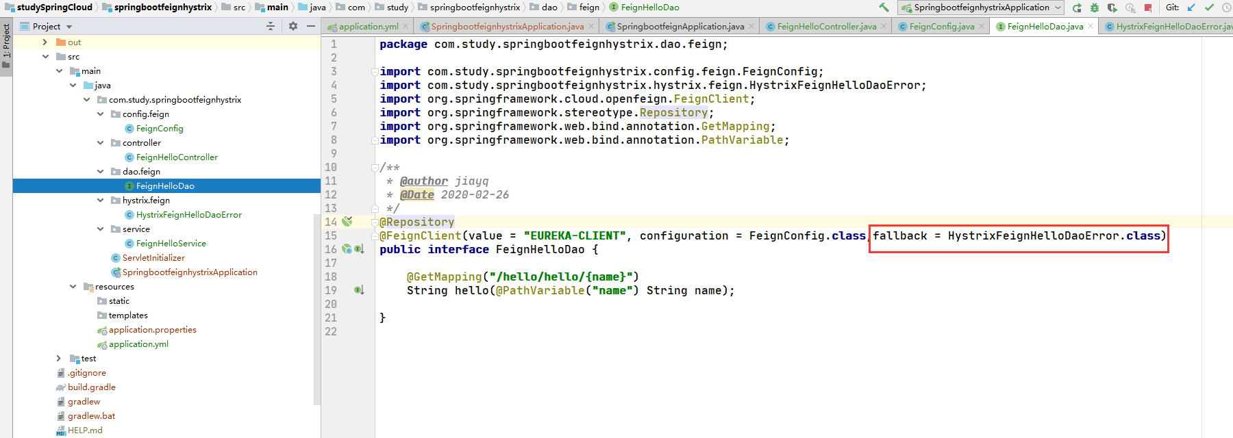Fold the annotation region at line 14
The image size is (1233, 438).
375,222
